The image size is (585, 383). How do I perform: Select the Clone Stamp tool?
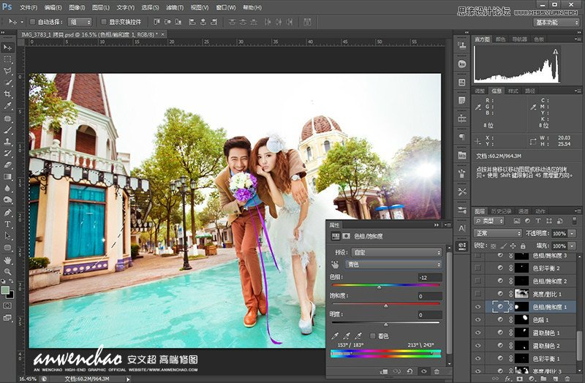(7, 142)
